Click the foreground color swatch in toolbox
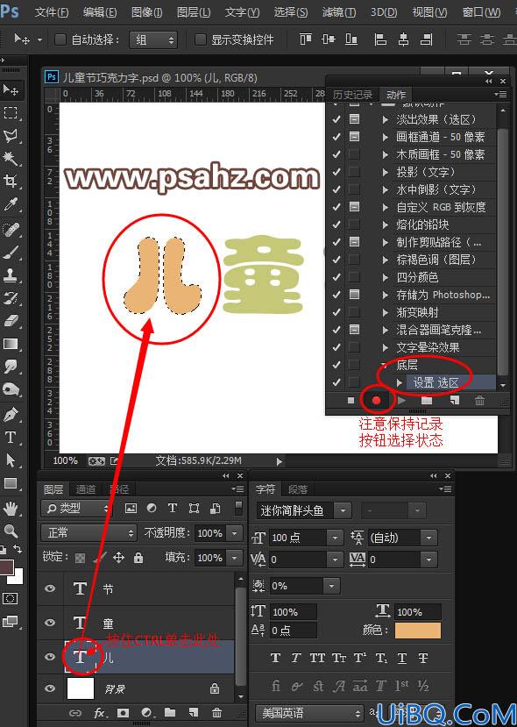Viewport: 517px width, 727px height. click(x=6, y=567)
